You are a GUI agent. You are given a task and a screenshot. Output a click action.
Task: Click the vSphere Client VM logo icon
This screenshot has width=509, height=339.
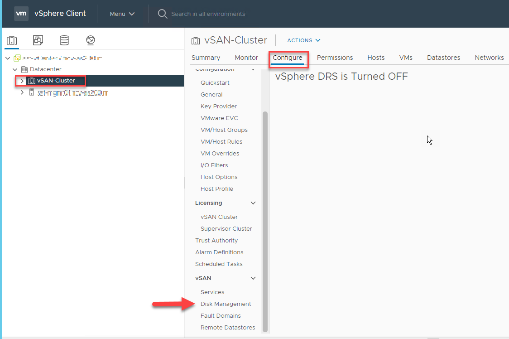coord(21,14)
